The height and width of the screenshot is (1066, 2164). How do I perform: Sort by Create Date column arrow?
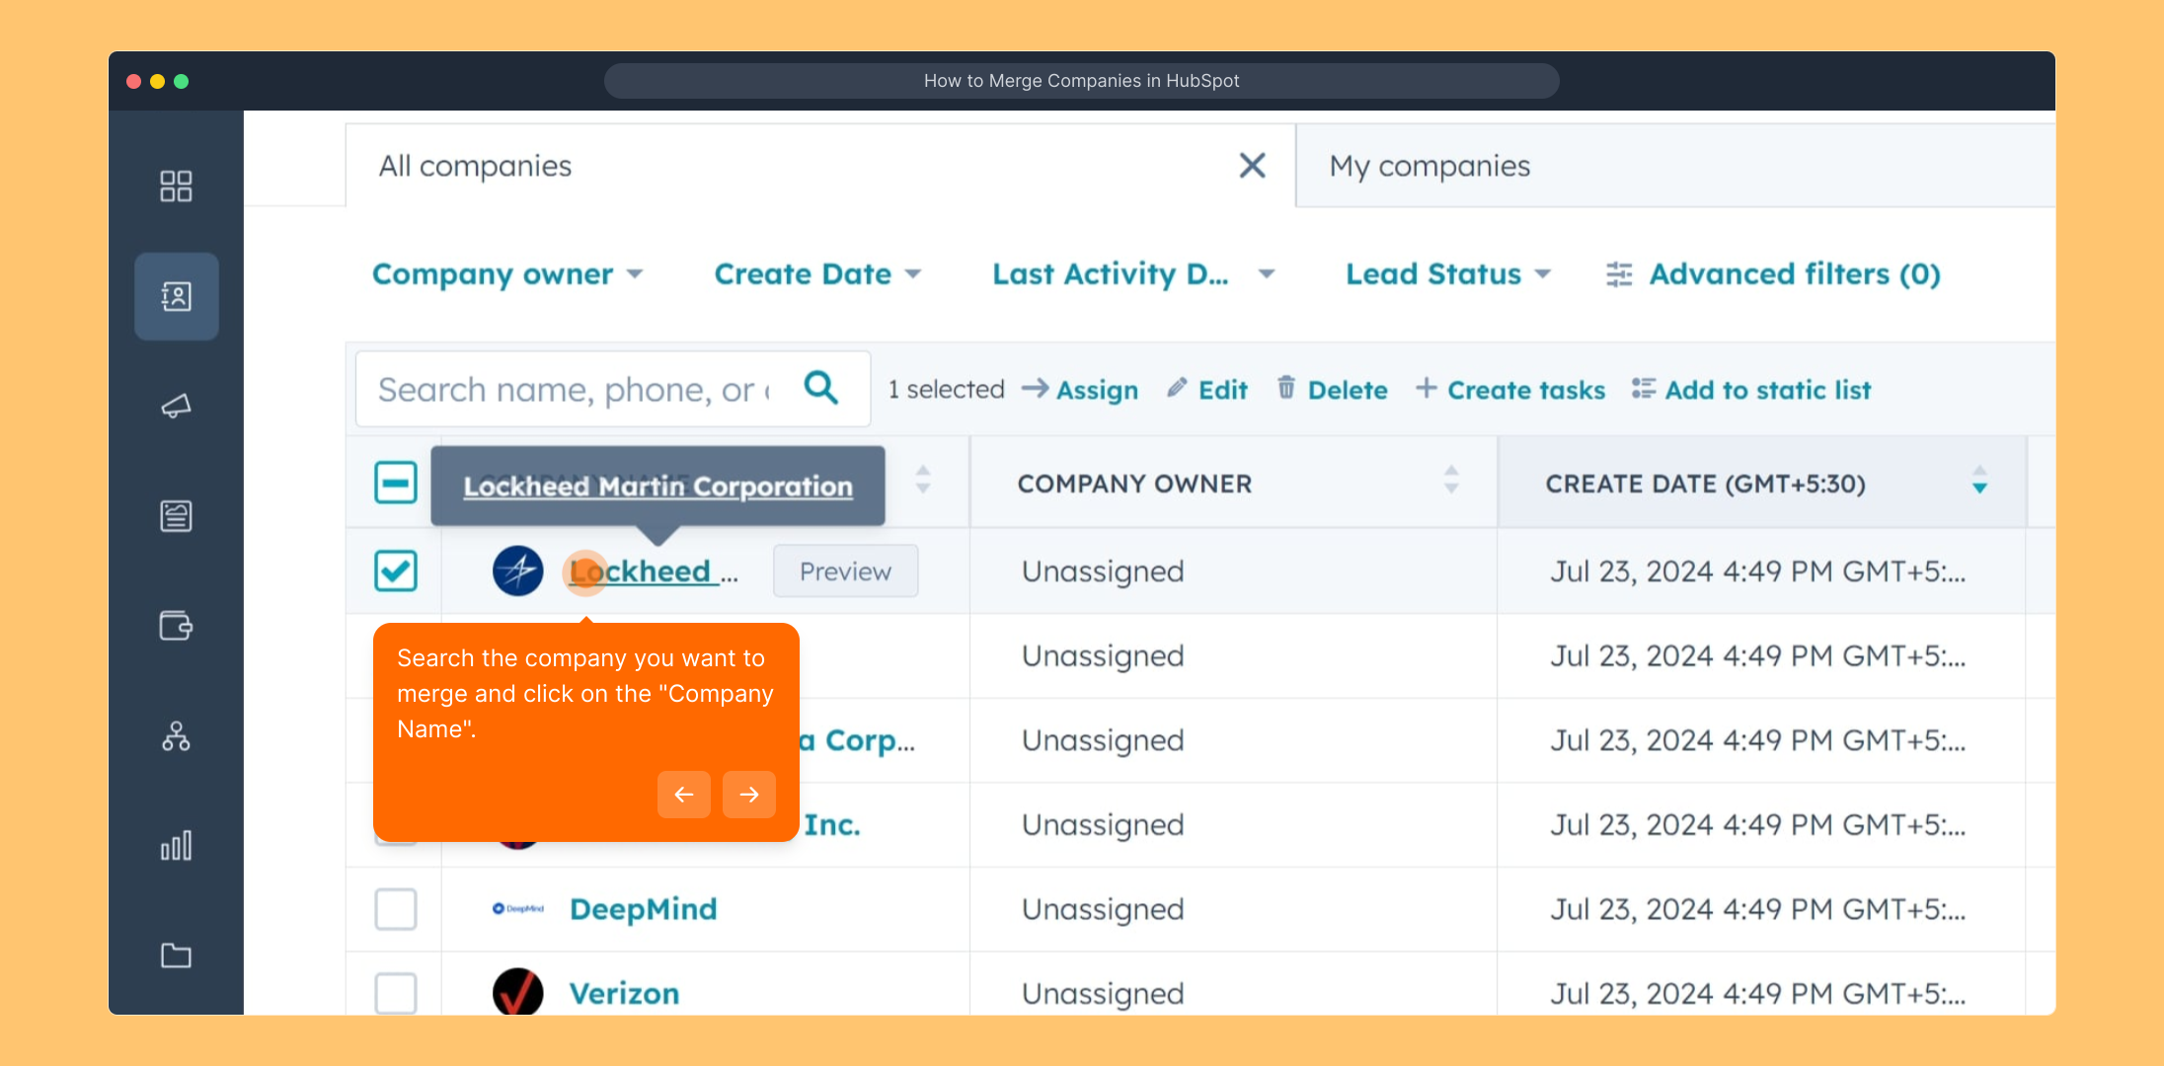[x=1979, y=481]
